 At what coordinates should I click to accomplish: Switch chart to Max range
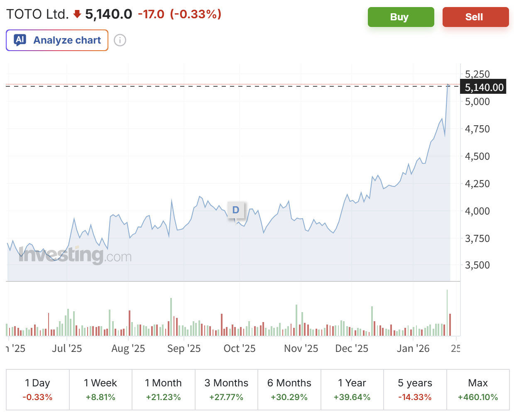478,389
